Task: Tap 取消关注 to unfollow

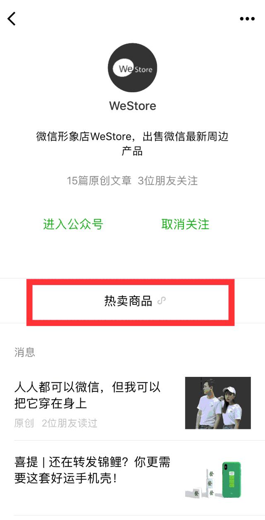Action: pyautogui.click(x=185, y=224)
